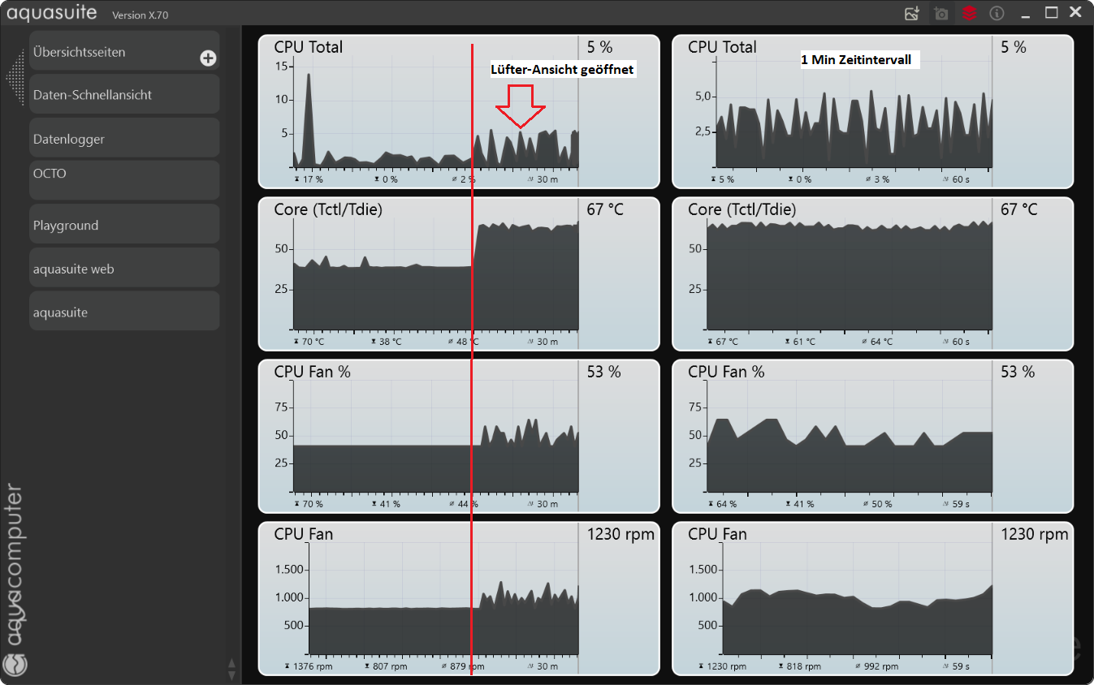Collapse sidebar using the dotted triangle handle
Screen dimensions: 1094x685
tap(15, 77)
